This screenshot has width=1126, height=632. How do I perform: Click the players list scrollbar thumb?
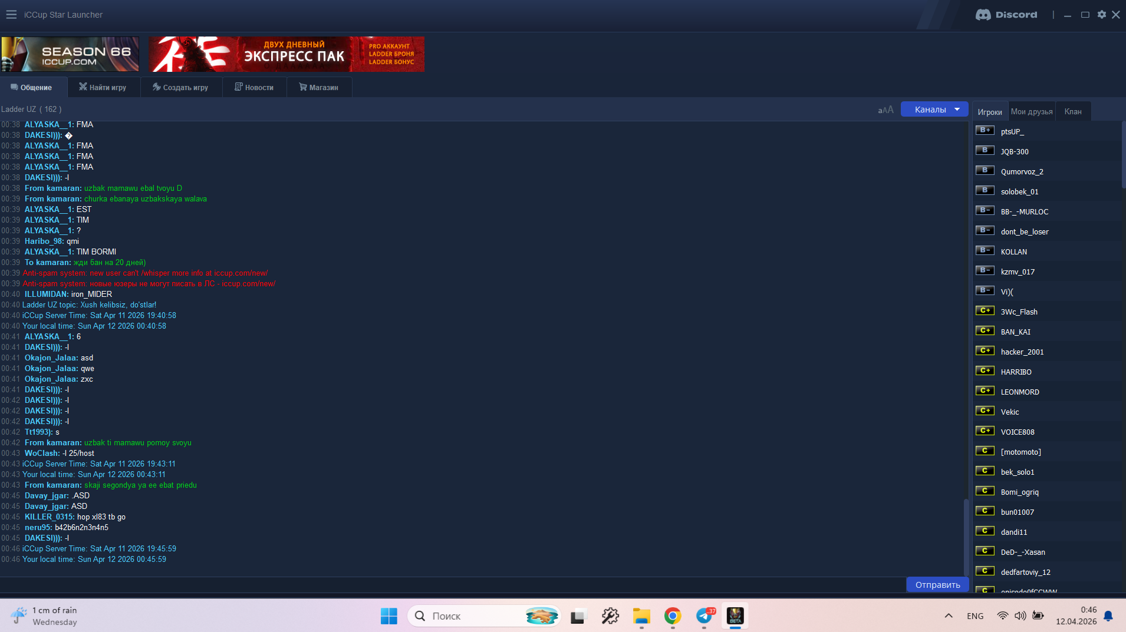coord(1123,154)
